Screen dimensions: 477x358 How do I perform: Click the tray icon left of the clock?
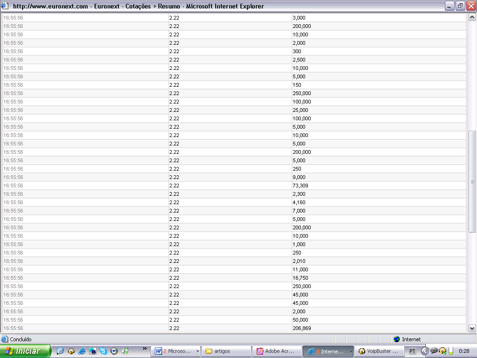(451, 351)
